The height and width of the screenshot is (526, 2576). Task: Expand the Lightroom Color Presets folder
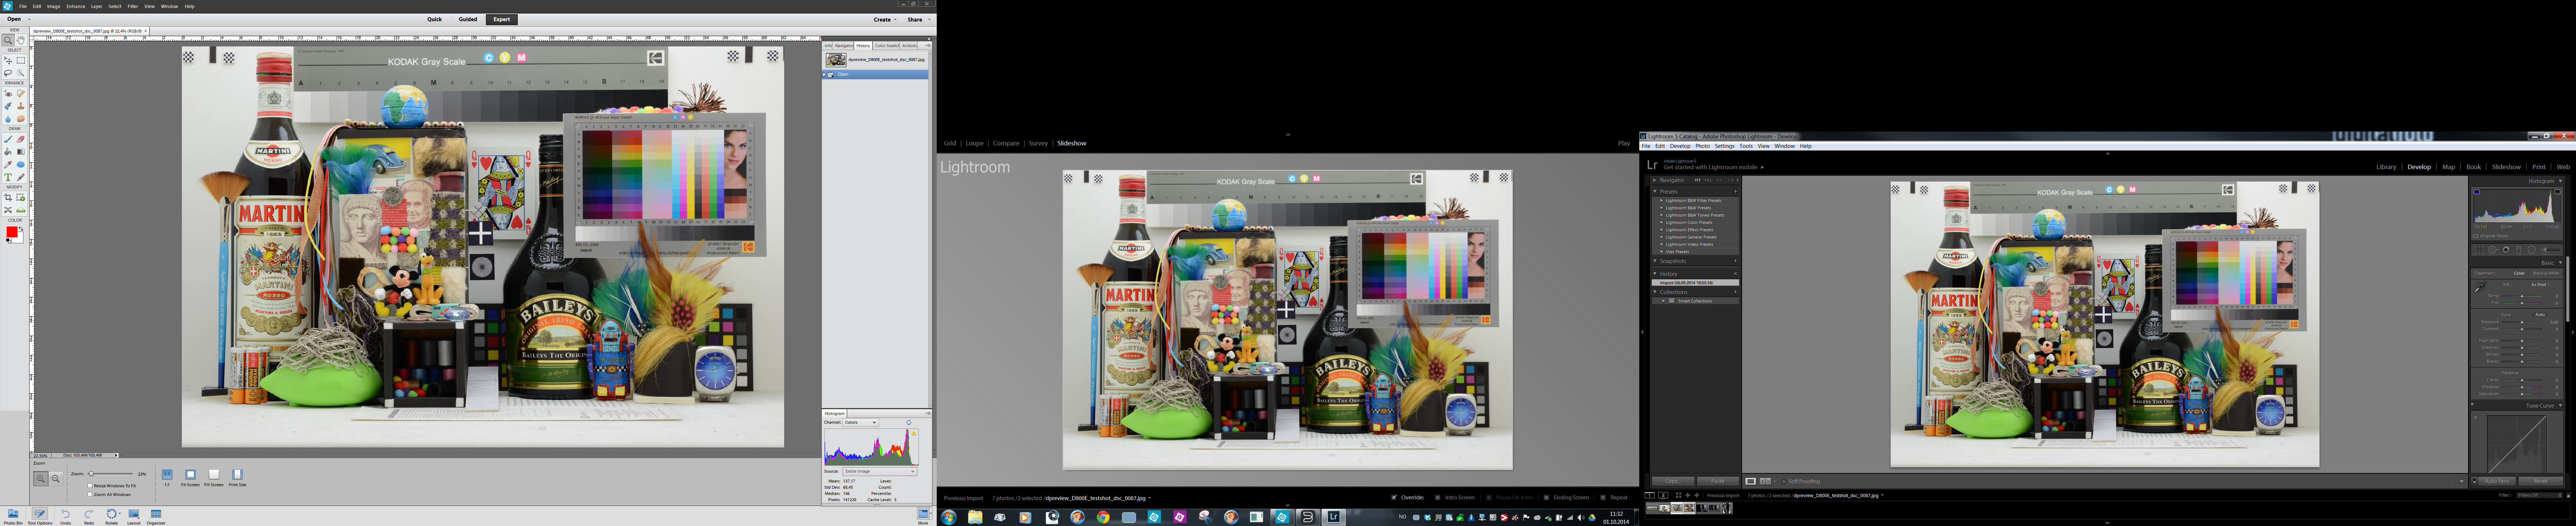point(1662,222)
